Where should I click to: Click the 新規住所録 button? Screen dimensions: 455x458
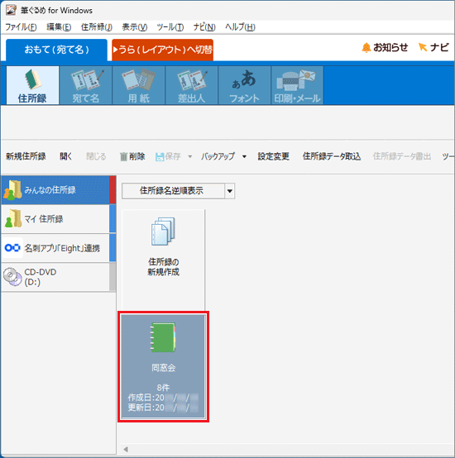26,156
